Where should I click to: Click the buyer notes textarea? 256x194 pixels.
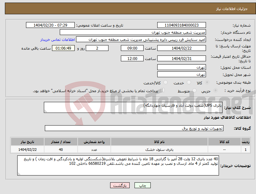point(118,165)
